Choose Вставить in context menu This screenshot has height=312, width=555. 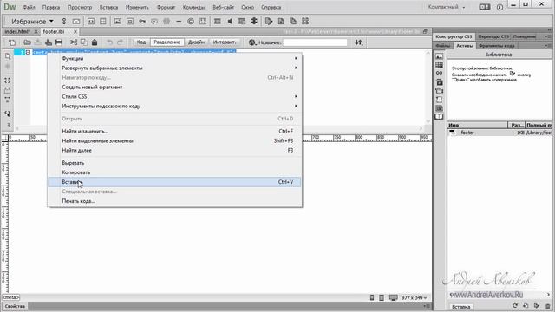tap(175, 182)
